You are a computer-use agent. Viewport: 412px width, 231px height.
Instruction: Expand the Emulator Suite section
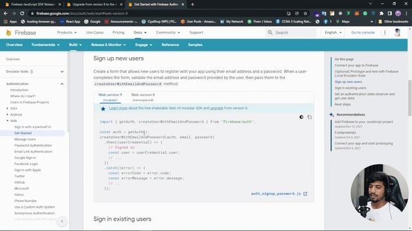tap(62, 71)
